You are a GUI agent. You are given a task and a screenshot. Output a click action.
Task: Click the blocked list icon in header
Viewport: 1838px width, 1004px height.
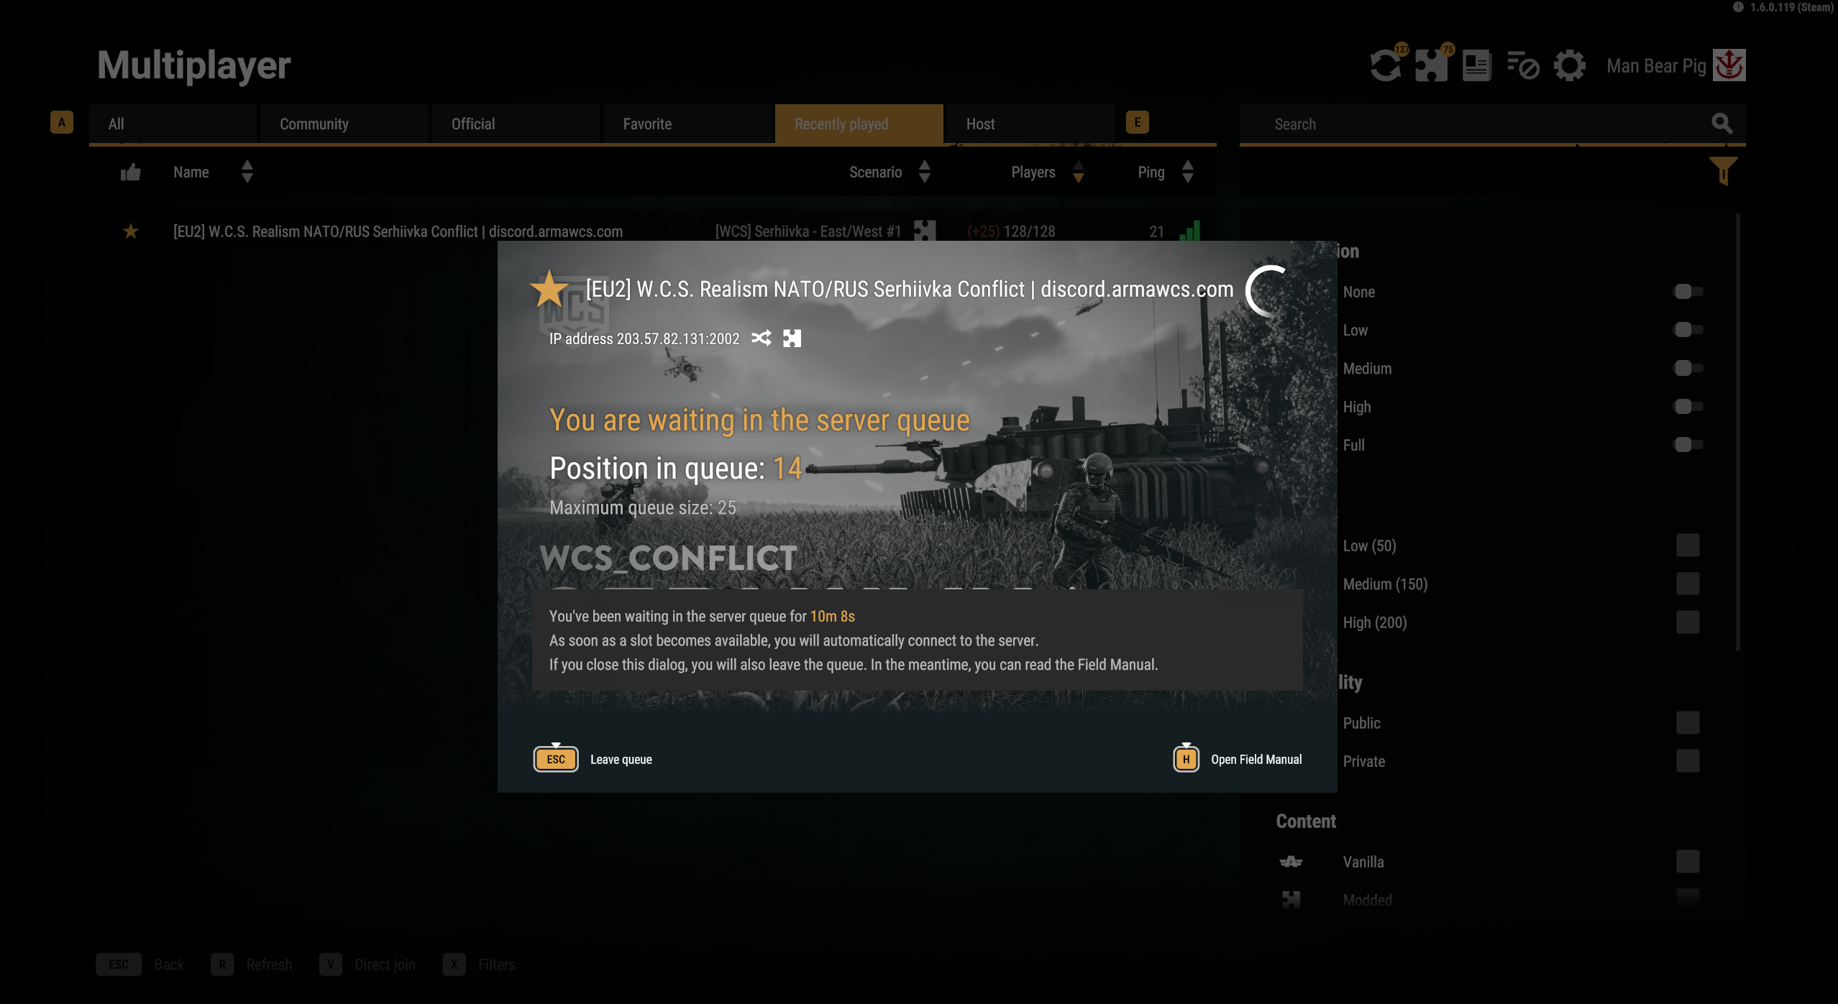pos(1522,65)
